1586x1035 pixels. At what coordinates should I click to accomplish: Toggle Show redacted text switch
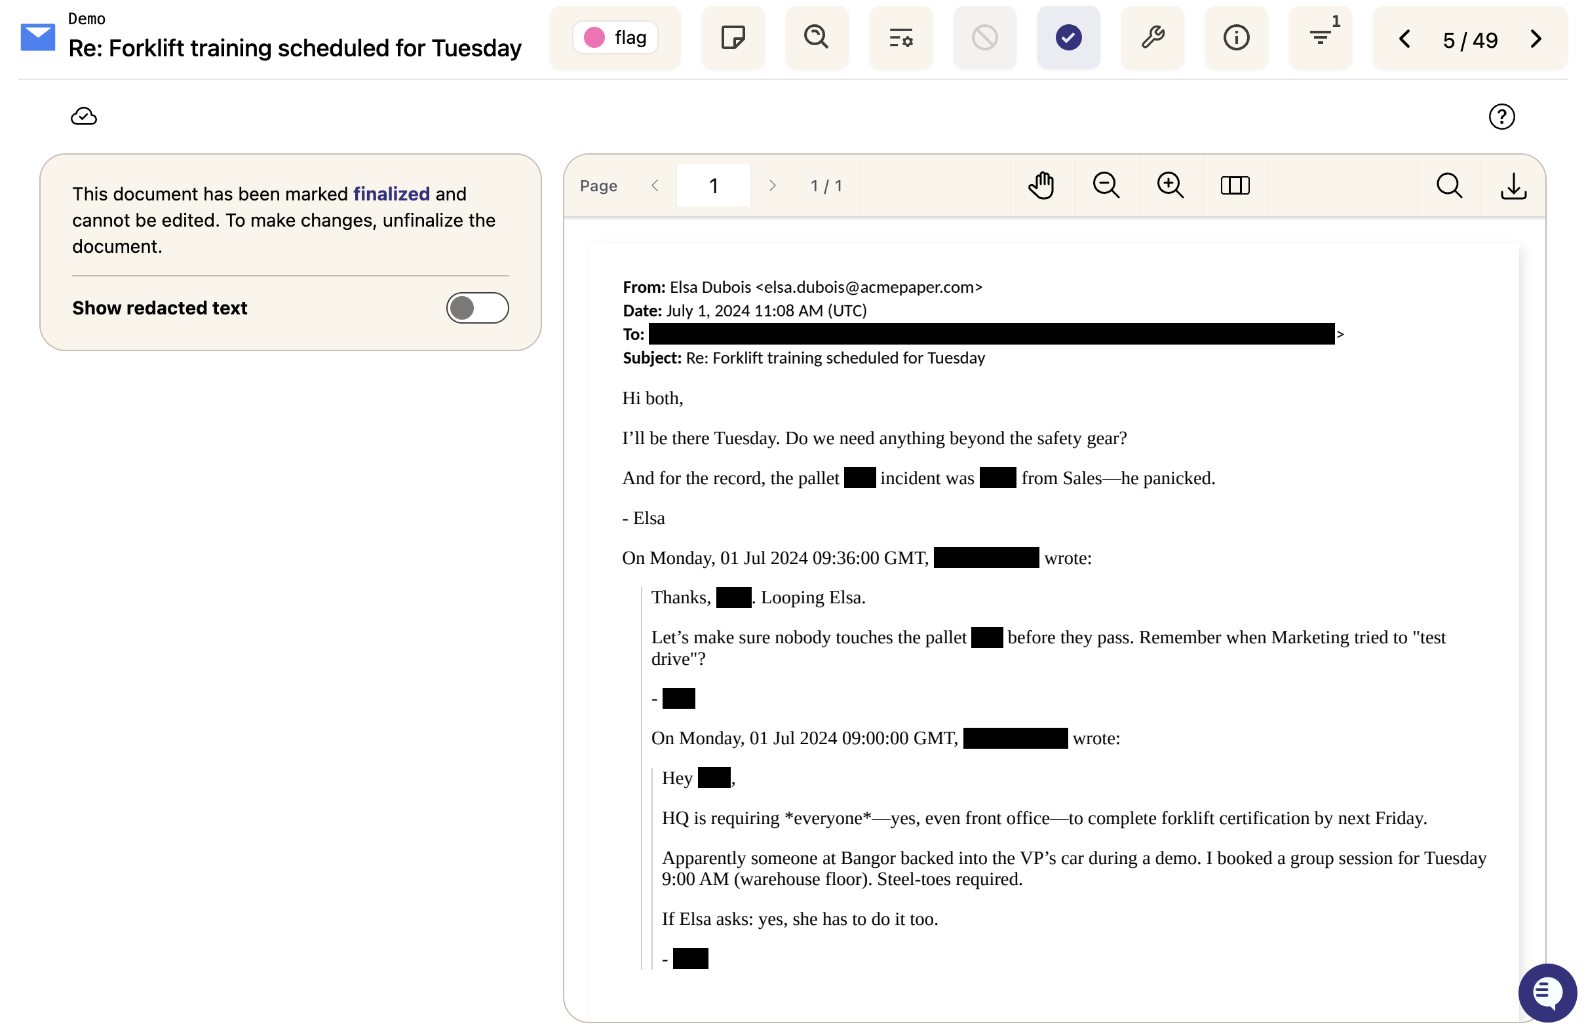[477, 308]
